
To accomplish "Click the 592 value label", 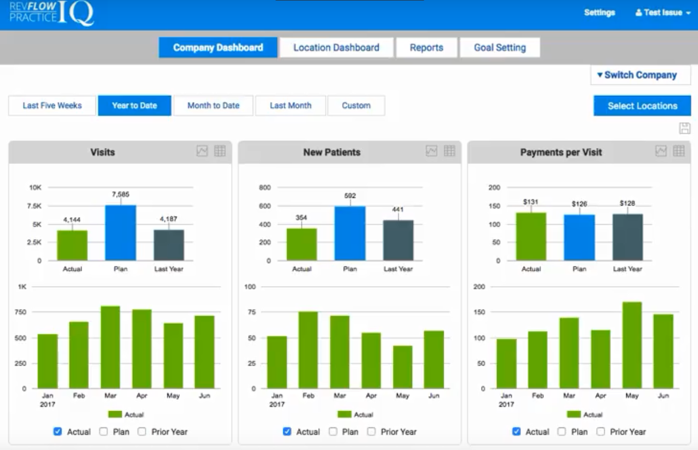I will (x=350, y=195).
